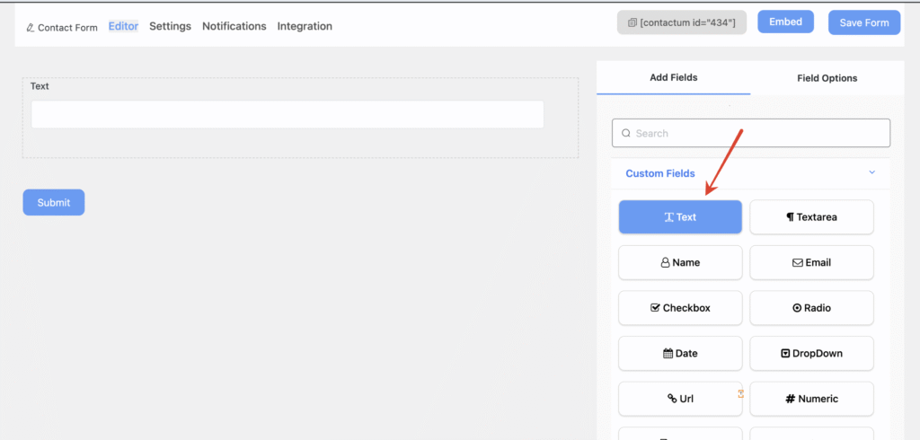Insert the Name field
Image resolution: width=920 pixels, height=440 pixels.
click(x=680, y=263)
